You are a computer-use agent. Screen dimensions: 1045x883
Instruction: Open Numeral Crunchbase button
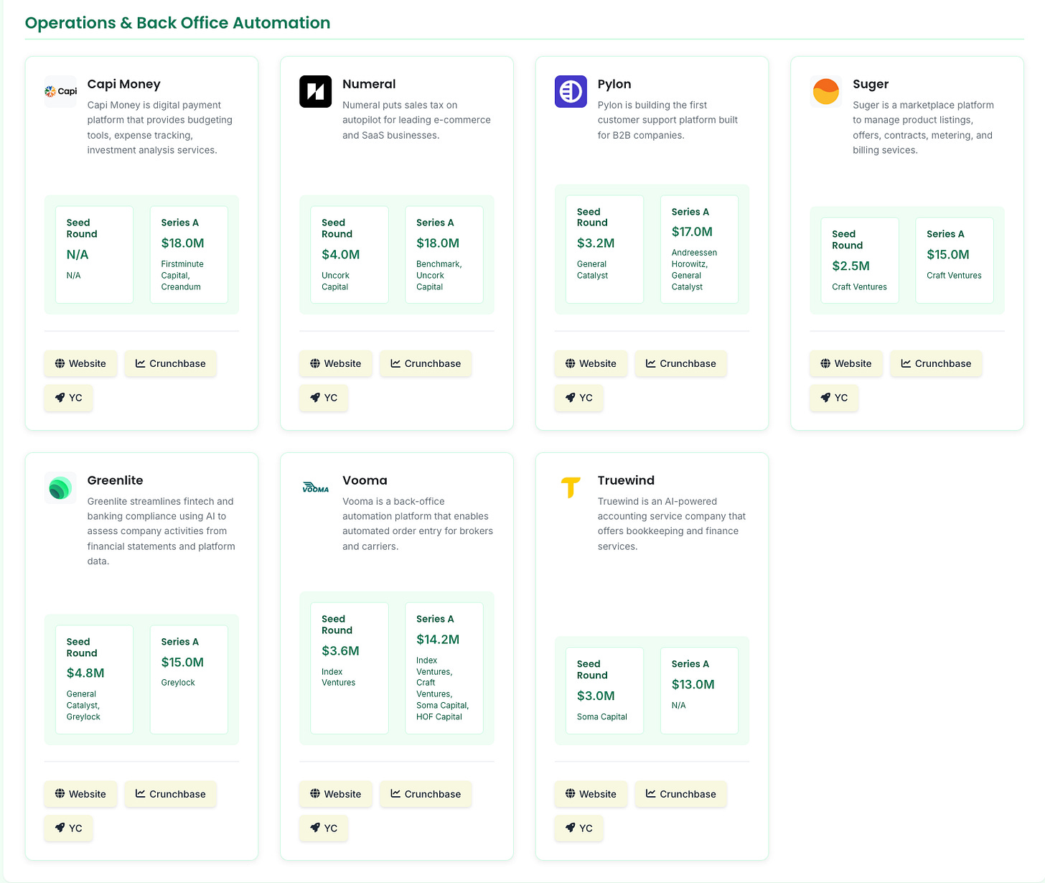point(426,363)
